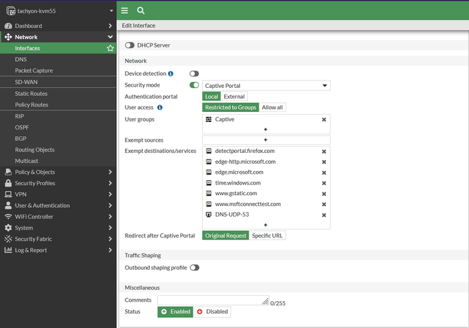The width and height of the screenshot is (469, 328).
Task: Delete the DNS-UDP-53 exempt service
Action: click(x=324, y=215)
